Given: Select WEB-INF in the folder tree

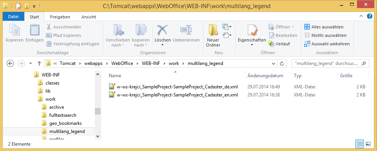Looking at the screenshot, I should click(x=47, y=75).
